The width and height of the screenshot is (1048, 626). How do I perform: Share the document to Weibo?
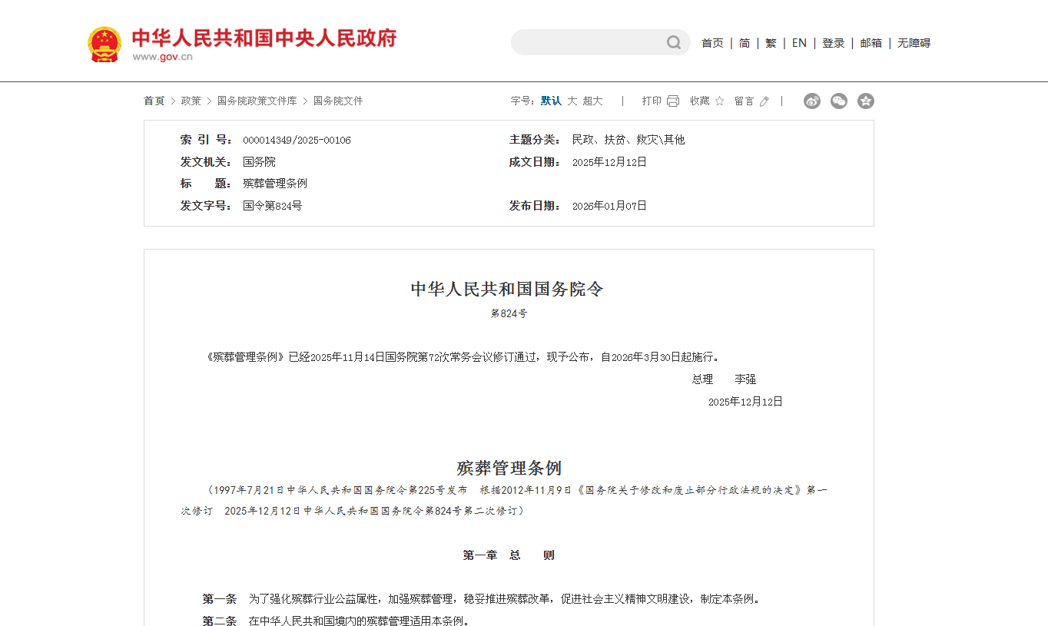point(812,101)
